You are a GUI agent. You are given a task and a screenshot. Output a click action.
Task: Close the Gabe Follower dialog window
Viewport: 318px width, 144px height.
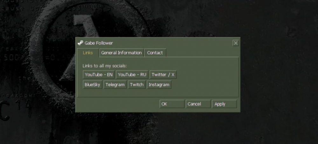[235, 43]
